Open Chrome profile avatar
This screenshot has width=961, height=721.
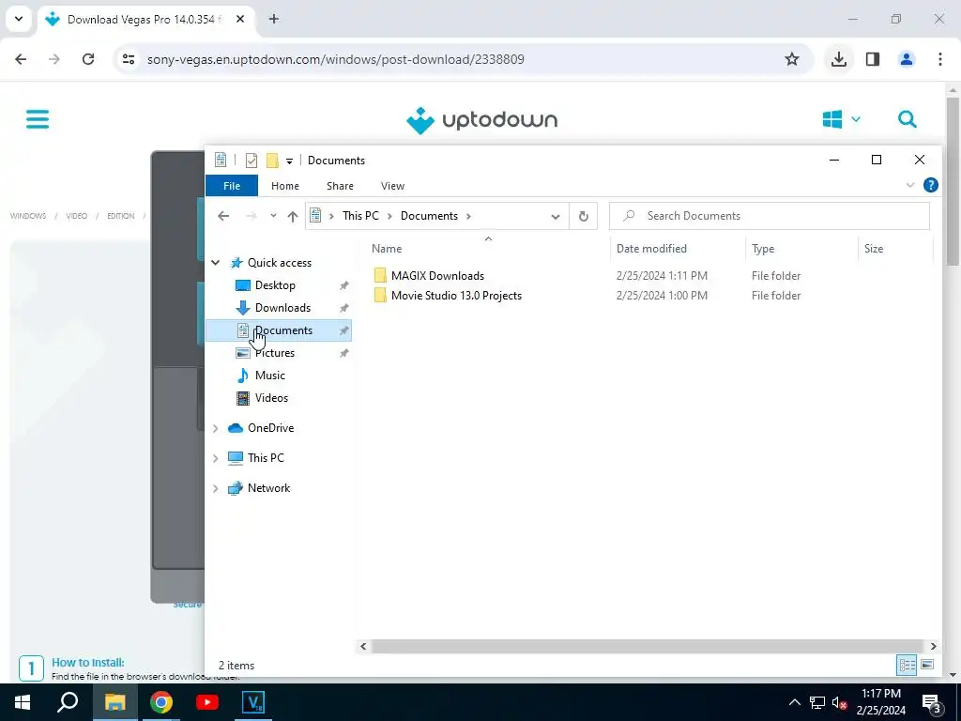point(906,59)
